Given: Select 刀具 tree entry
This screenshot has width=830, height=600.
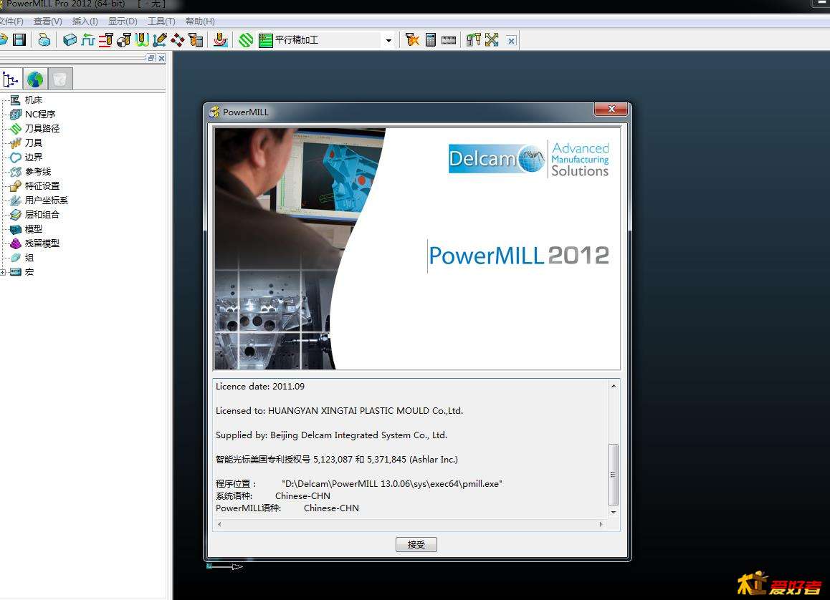Looking at the screenshot, I should (x=34, y=142).
